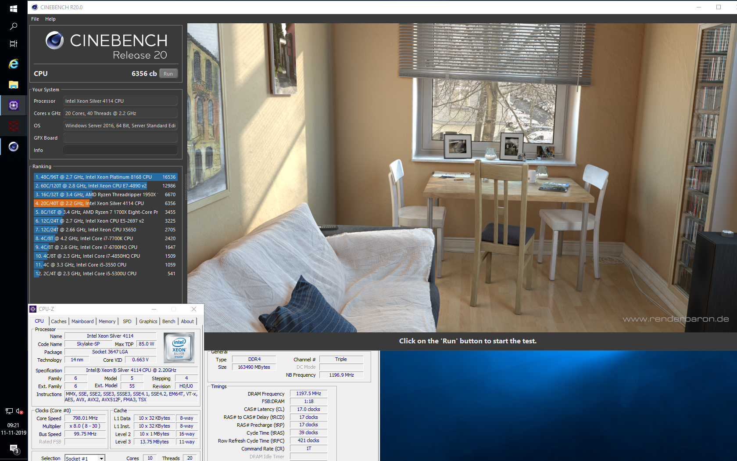This screenshot has height=461, width=737.
Task: Select ranking row Xeon Platinum 8168 CPU
Action: (105, 177)
